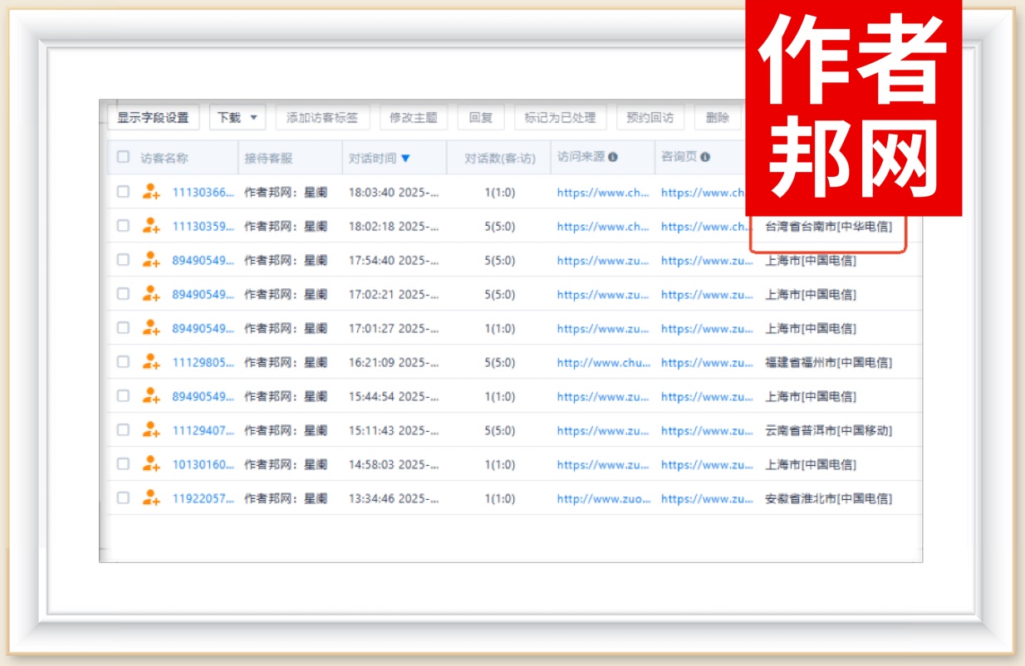Click the orange user icon for visitor 11129407
1025x666 pixels.
click(150, 430)
